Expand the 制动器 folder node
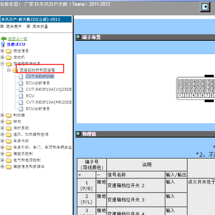Viewport: 215px width, 215px height. 2,115
